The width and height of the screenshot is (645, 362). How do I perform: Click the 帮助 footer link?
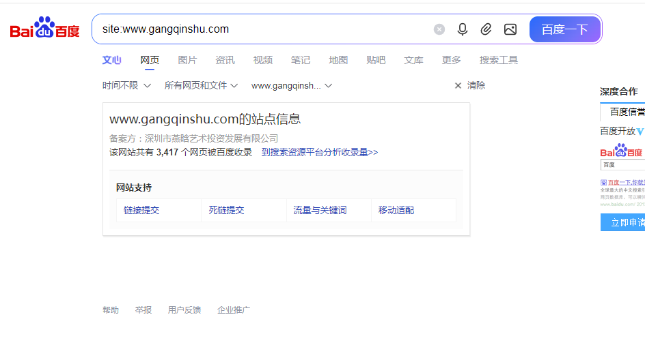coord(111,310)
